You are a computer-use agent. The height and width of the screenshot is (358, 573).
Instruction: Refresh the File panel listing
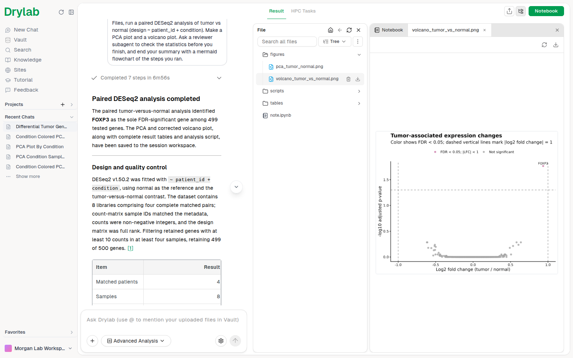click(x=349, y=30)
